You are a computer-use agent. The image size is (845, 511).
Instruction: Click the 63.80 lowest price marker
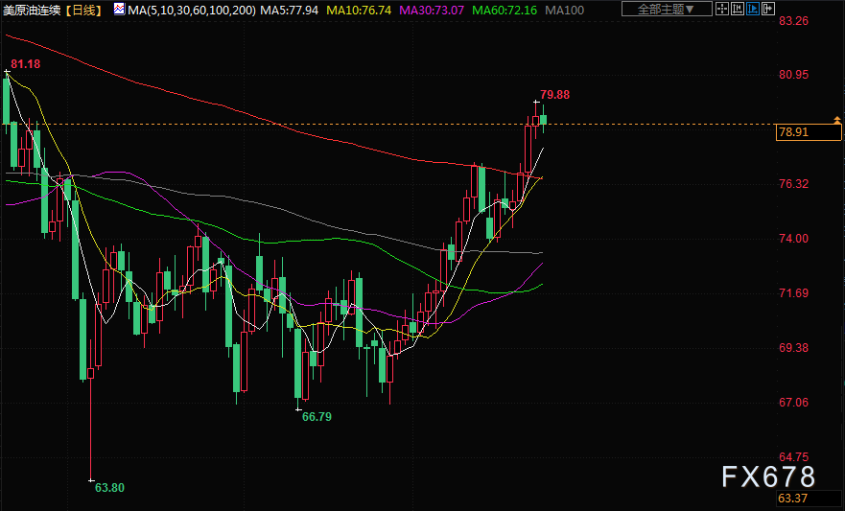click(x=109, y=488)
